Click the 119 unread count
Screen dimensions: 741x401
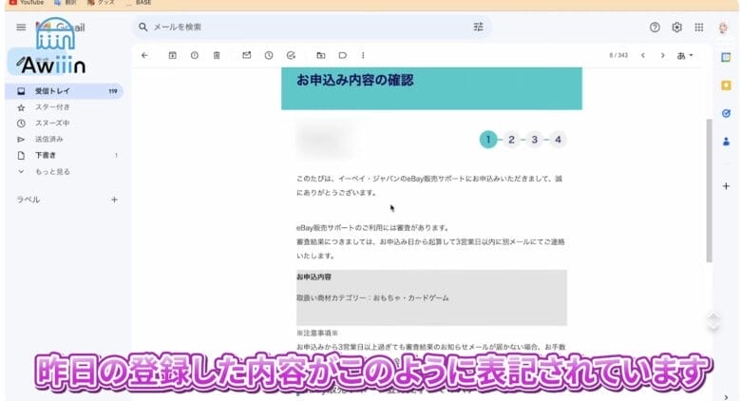click(x=113, y=91)
